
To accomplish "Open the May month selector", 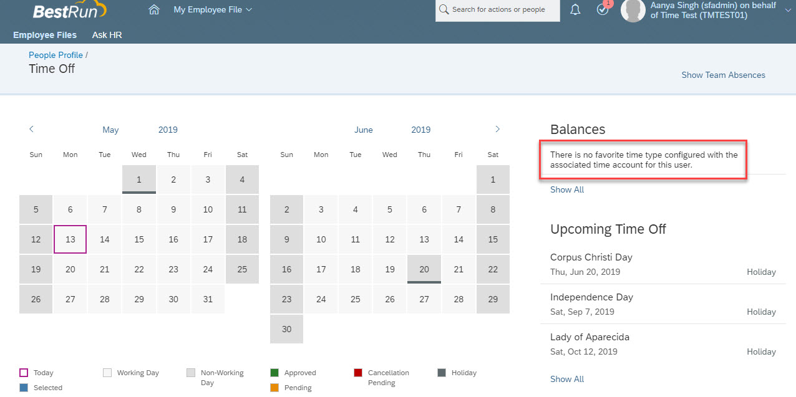I will (x=110, y=130).
